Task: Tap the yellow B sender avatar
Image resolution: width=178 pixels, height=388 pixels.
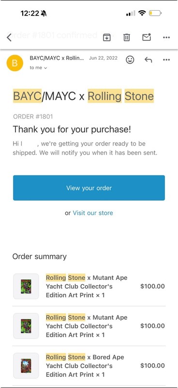Action: pyautogui.click(x=15, y=63)
